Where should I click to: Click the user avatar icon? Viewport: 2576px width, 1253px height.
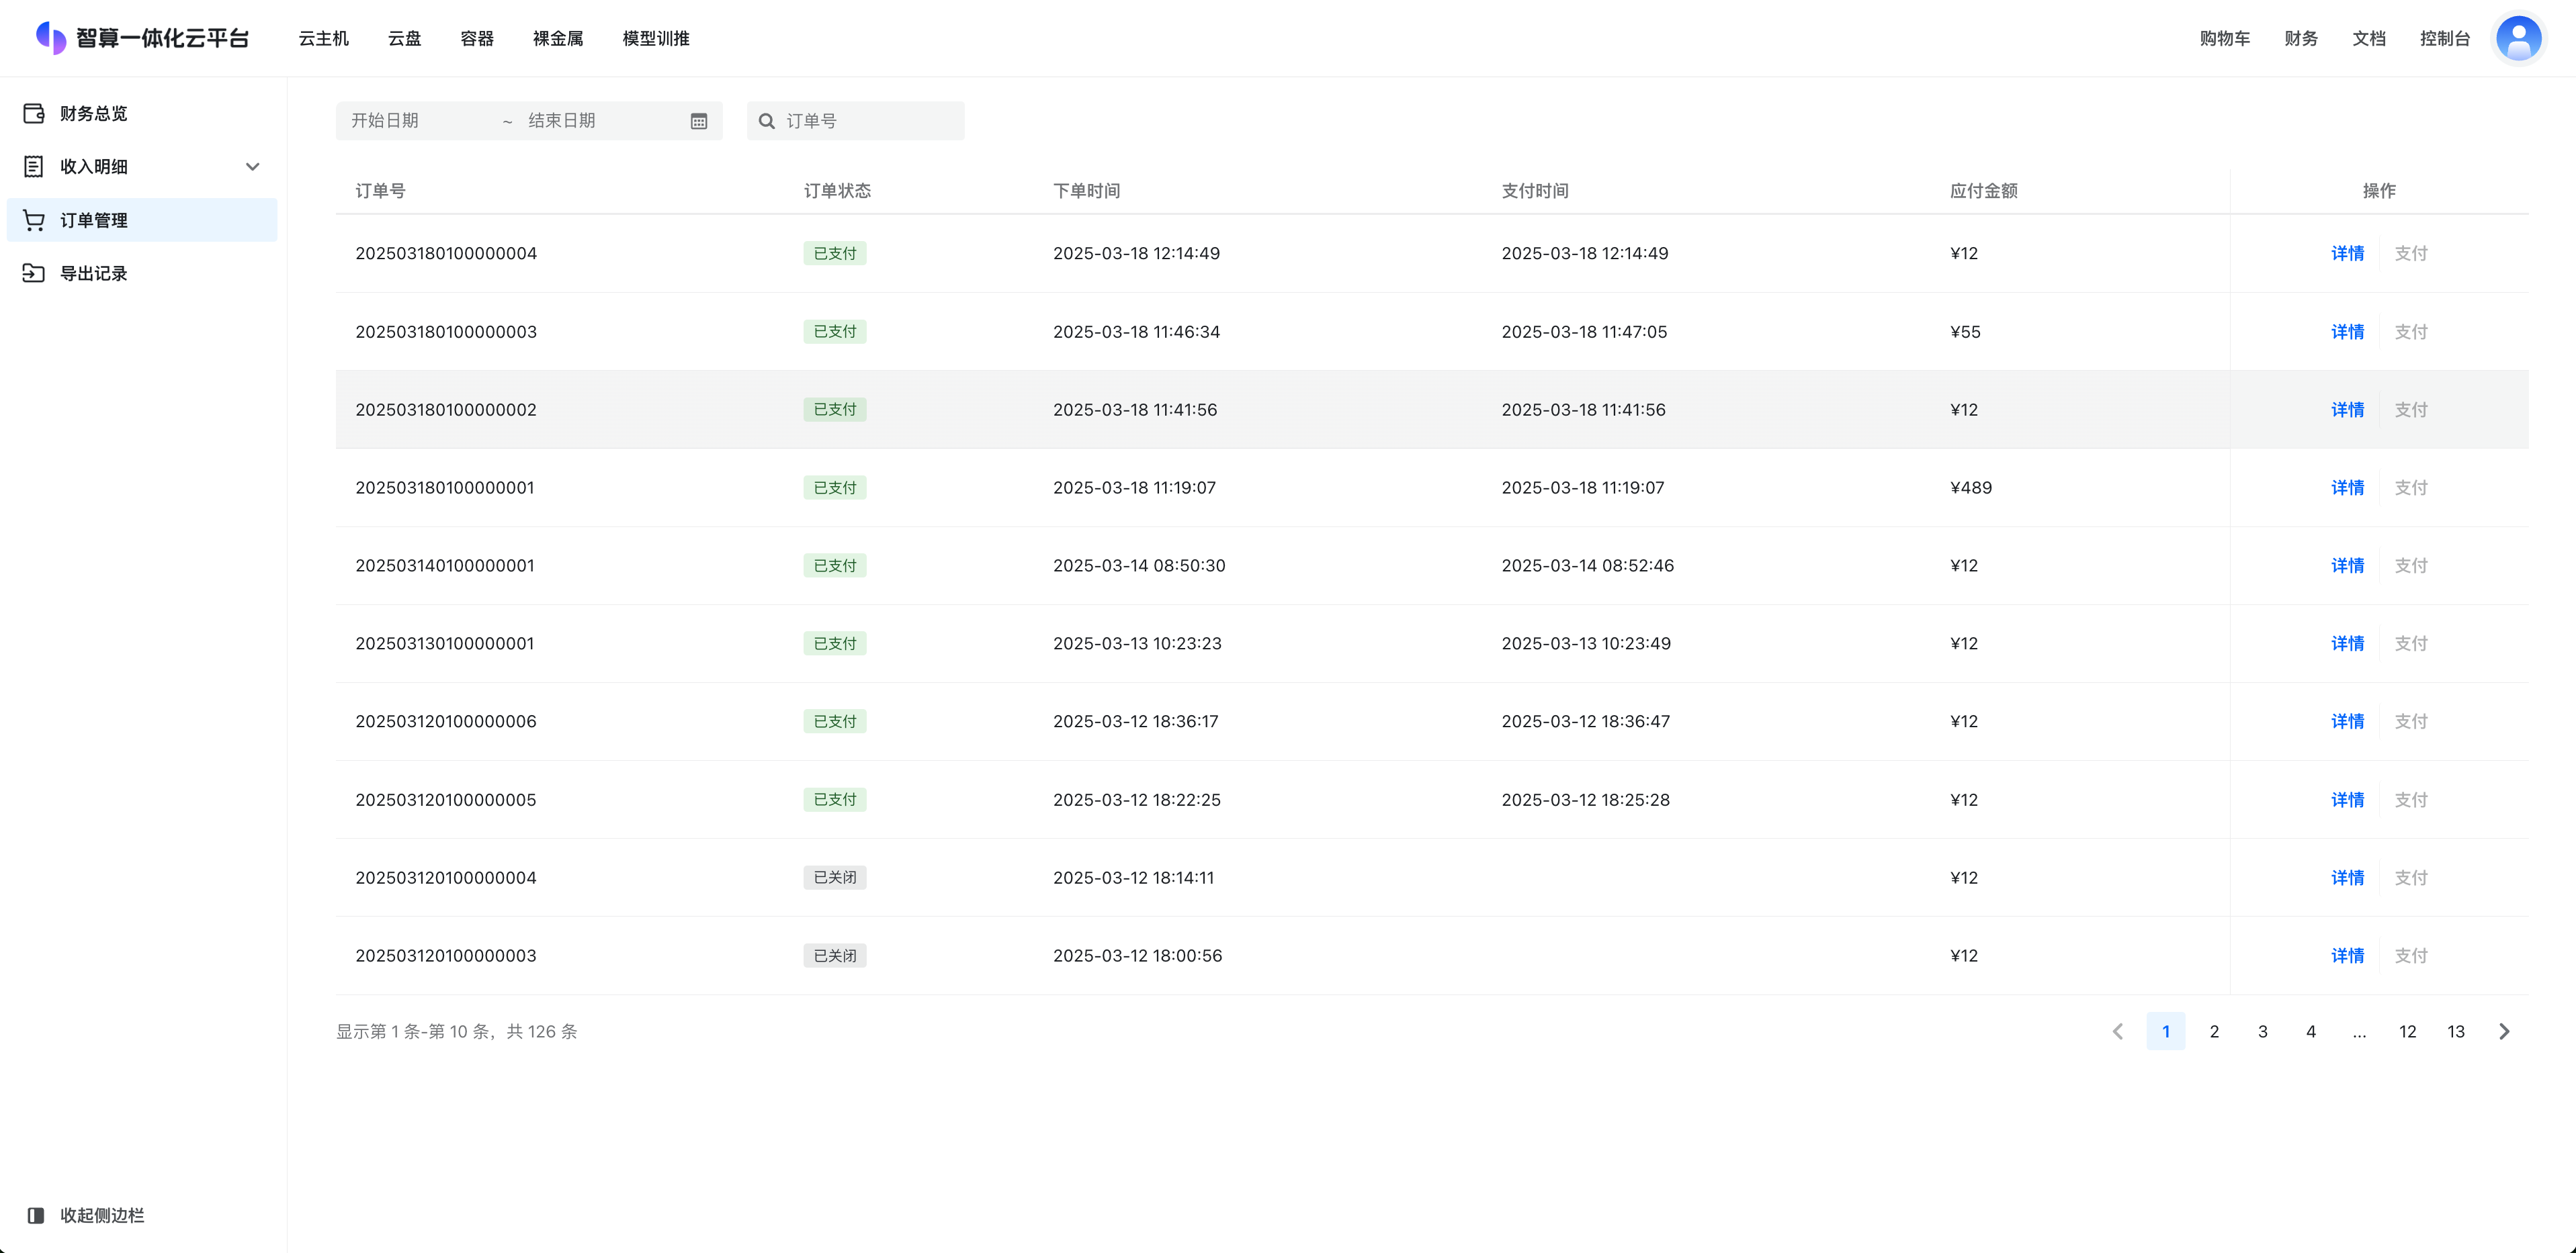tap(2518, 38)
